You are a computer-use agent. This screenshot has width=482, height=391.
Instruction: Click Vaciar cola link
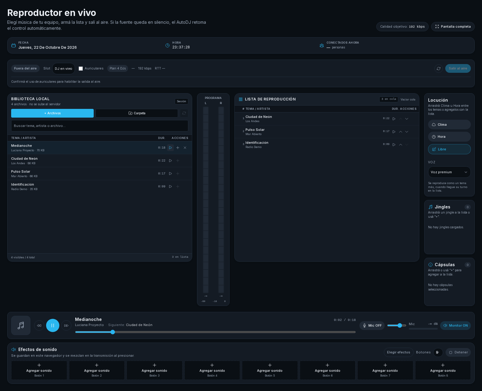(x=408, y=99)
